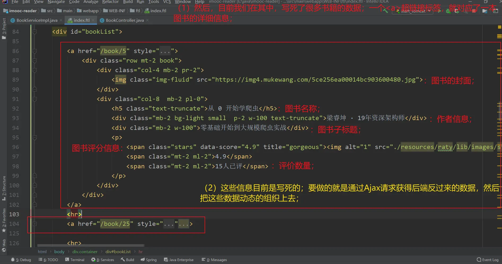
Task: Open the Refactor menu
Action: pos(110,2)
